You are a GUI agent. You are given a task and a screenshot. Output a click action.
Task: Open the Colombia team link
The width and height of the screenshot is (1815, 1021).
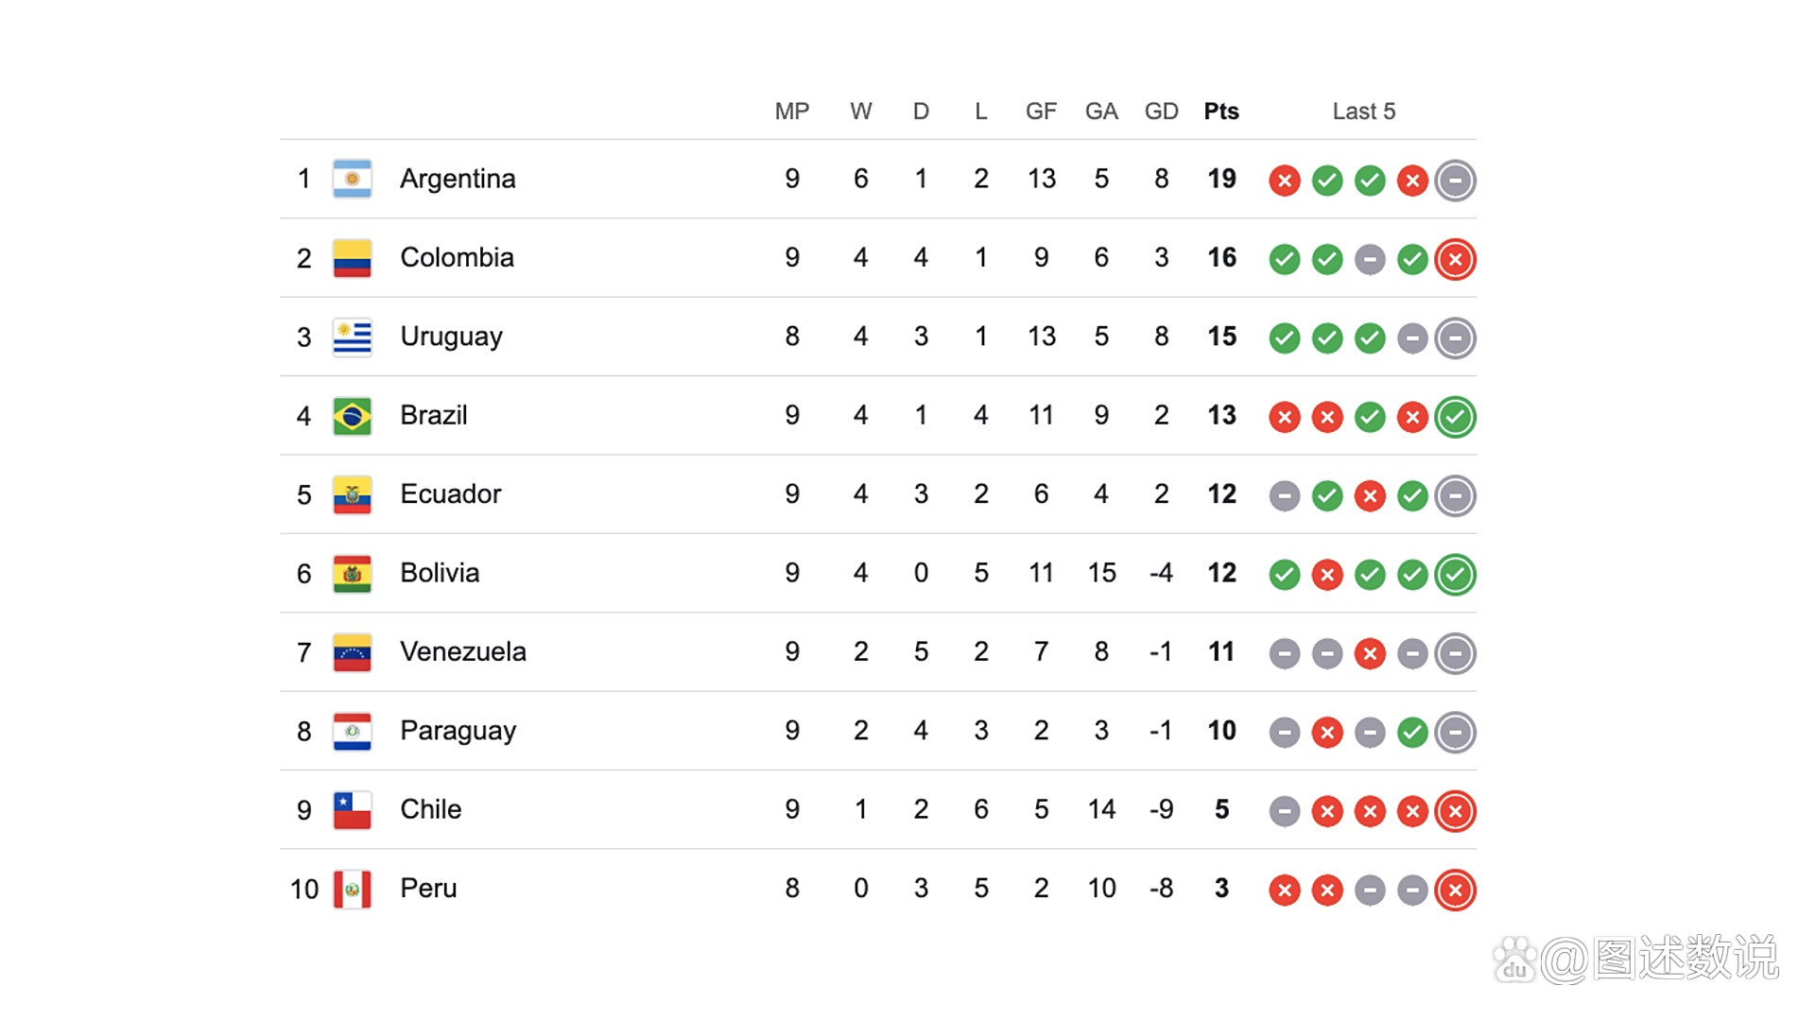click(x=457, y=257)
